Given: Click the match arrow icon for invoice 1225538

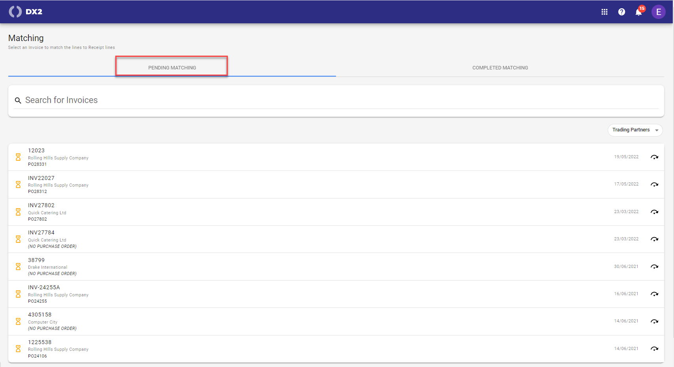Looking at the screenshot, I should 654,348.
